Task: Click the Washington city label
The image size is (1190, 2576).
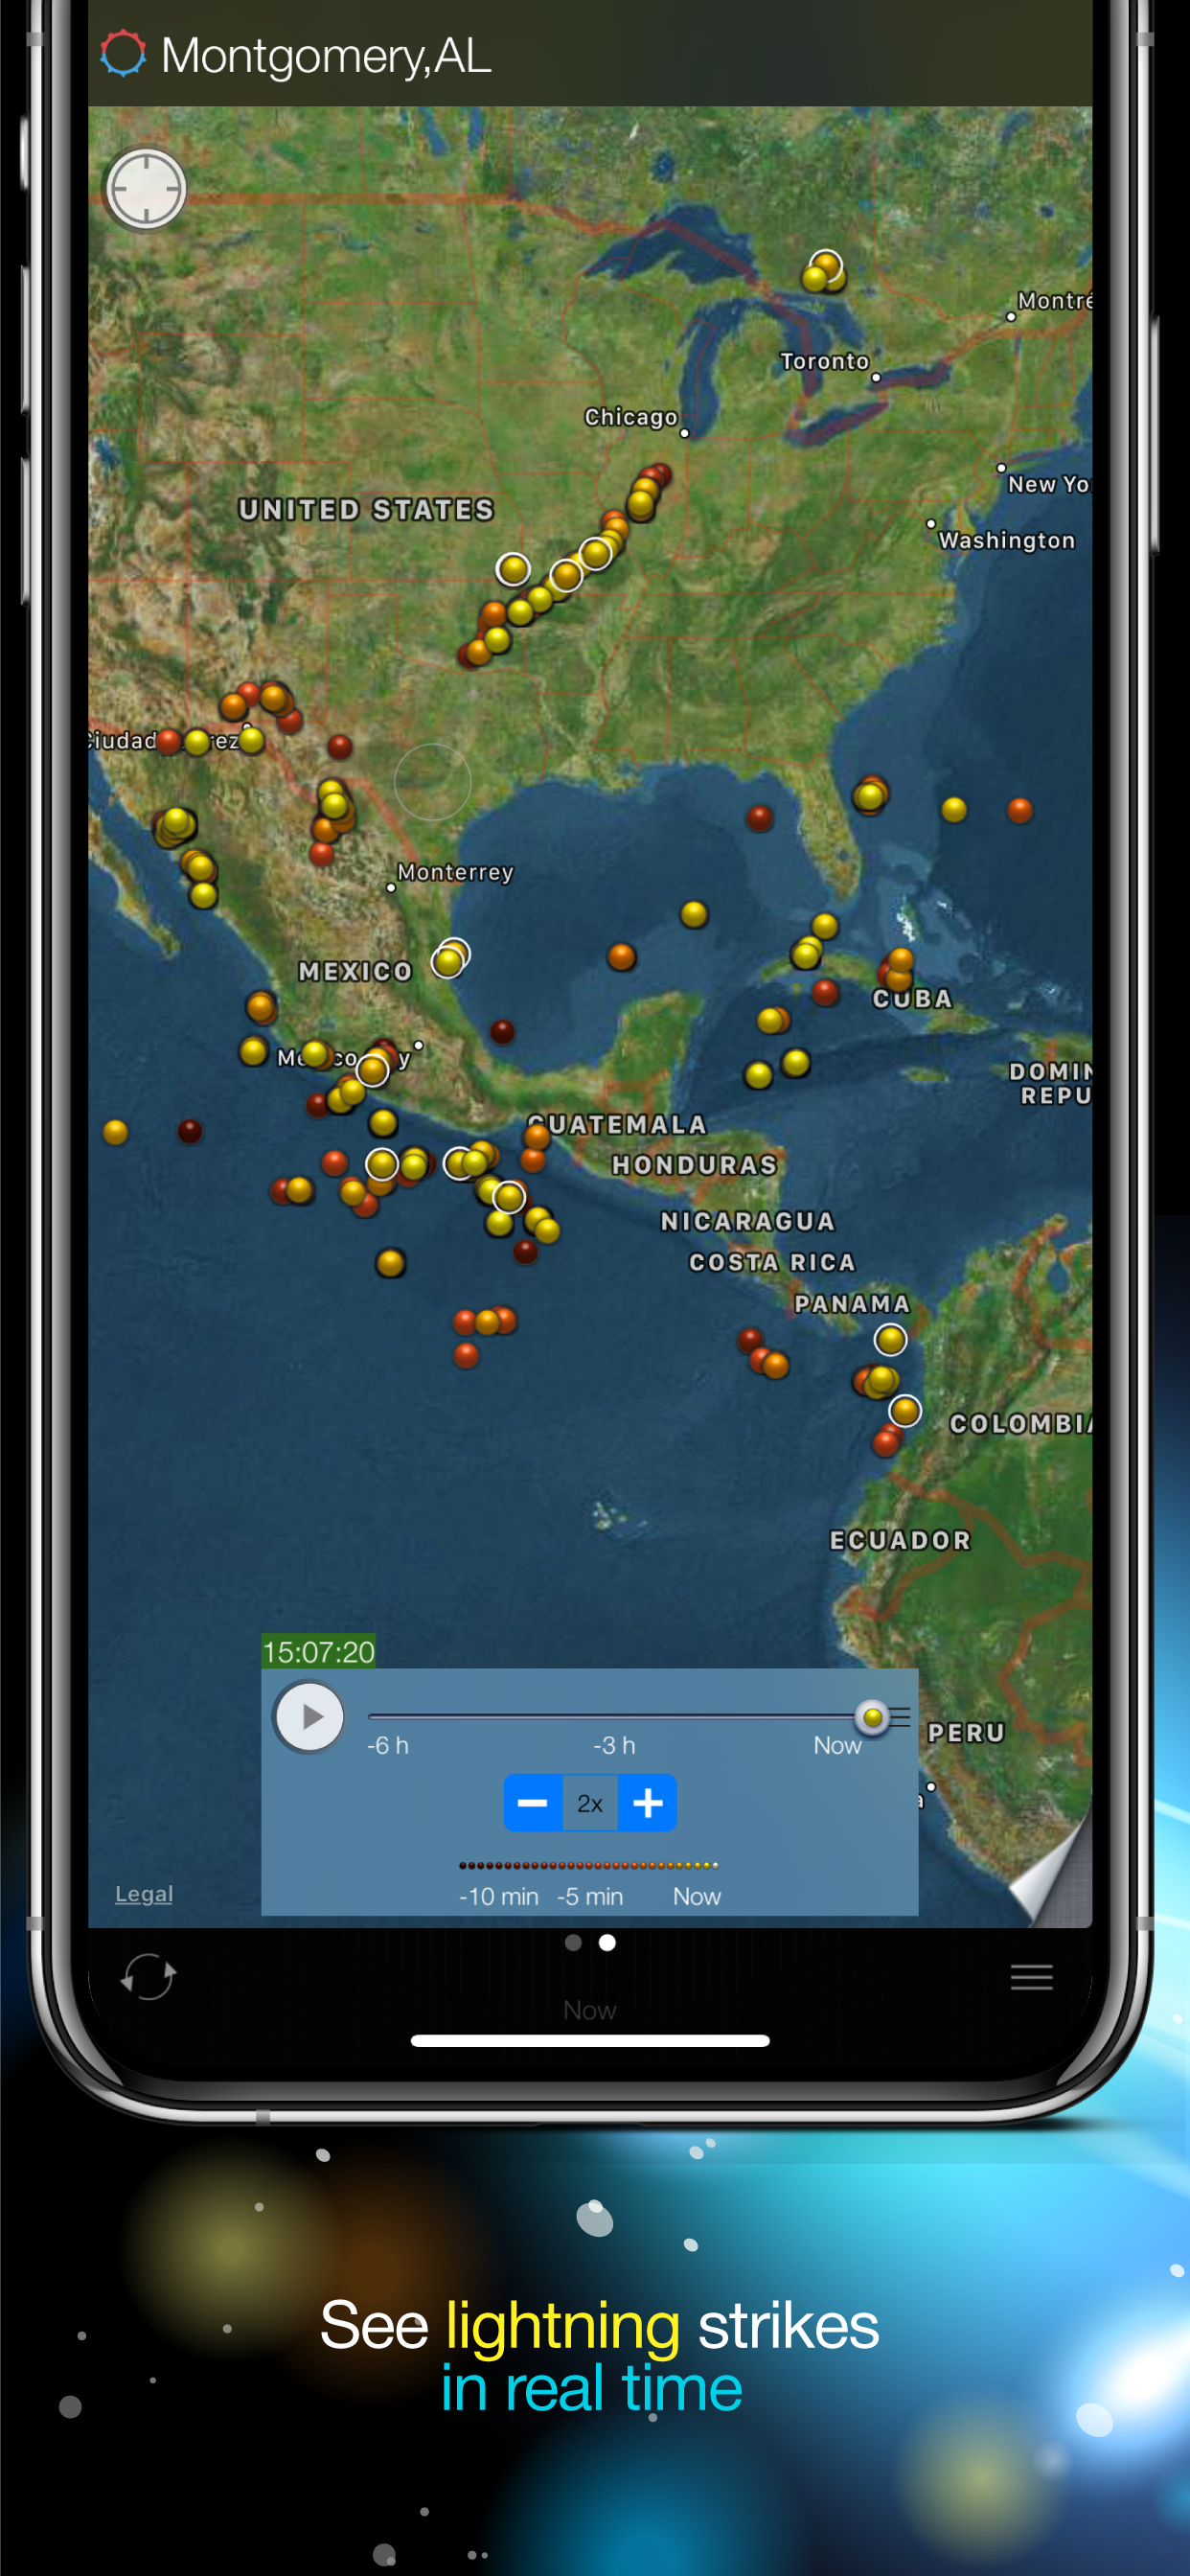Action: [1006, 540]
